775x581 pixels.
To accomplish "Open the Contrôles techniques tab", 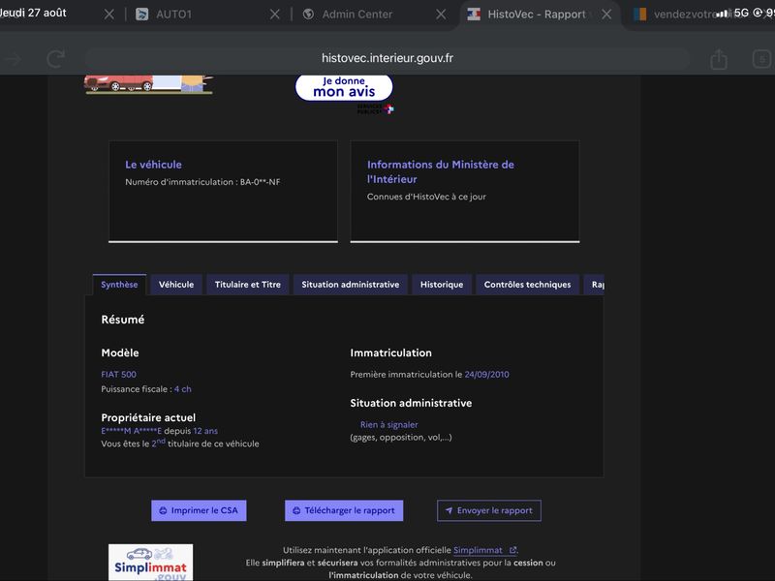I will coord(527,285).
